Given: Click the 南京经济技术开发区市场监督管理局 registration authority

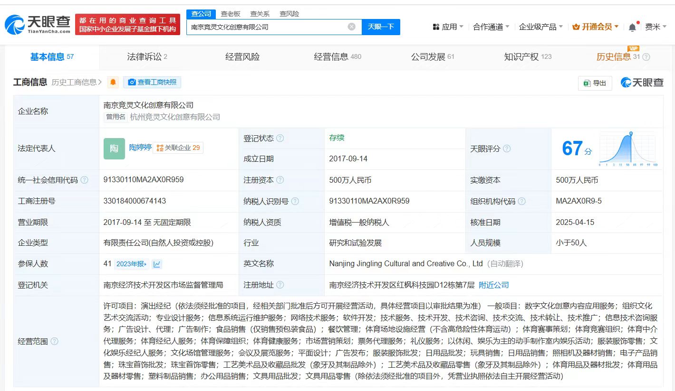Looking at the screenshot, I should (x=163, y=285).
